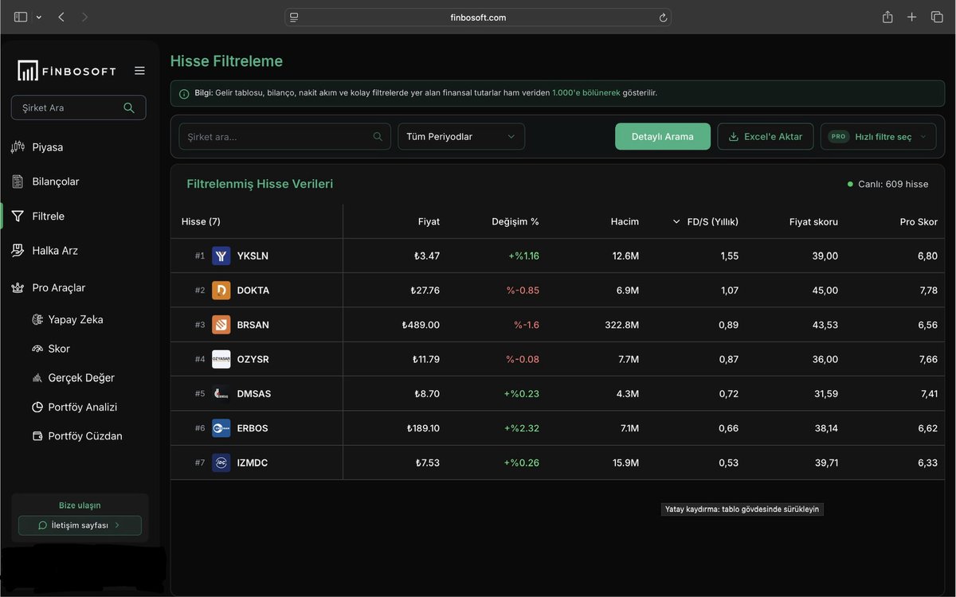Click IZMDC FD/S value 0,53
The width and height of the screenshot is (956, 597).
[x=728, y=462]
